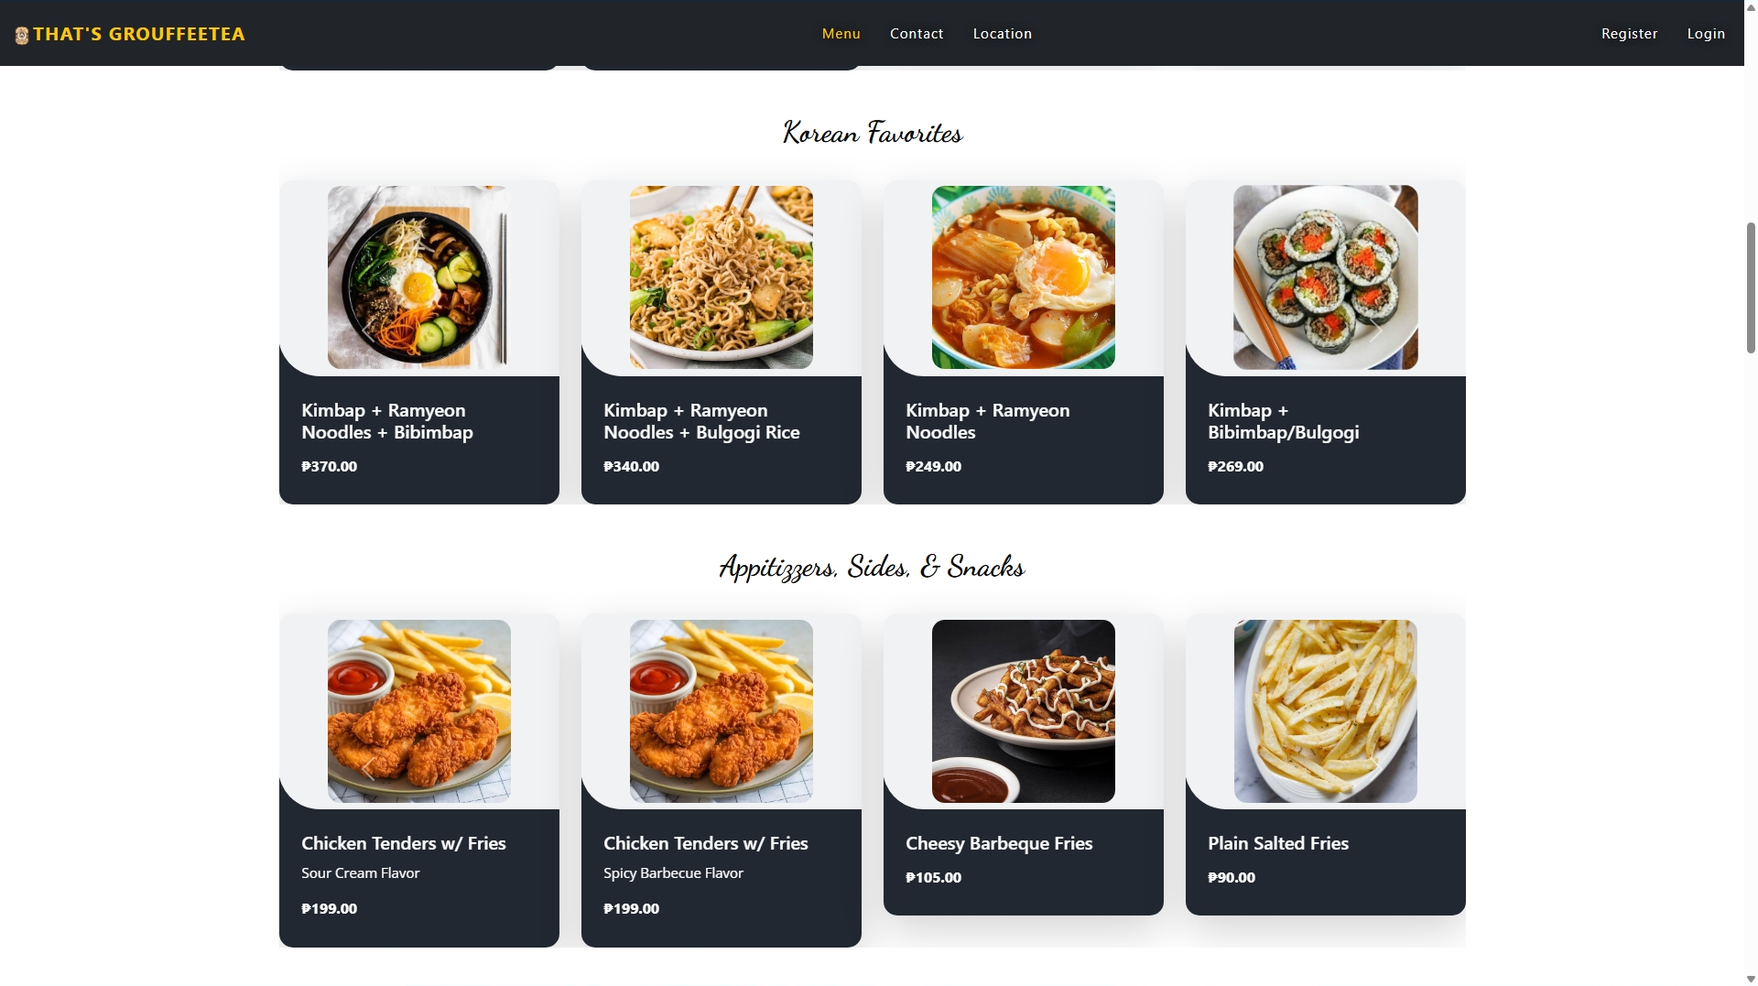Image resolution: width=1758 pixels, height=986 pixels.
Task: Open the kimbap rolls plate photo
Action: tap(1326, 277)
